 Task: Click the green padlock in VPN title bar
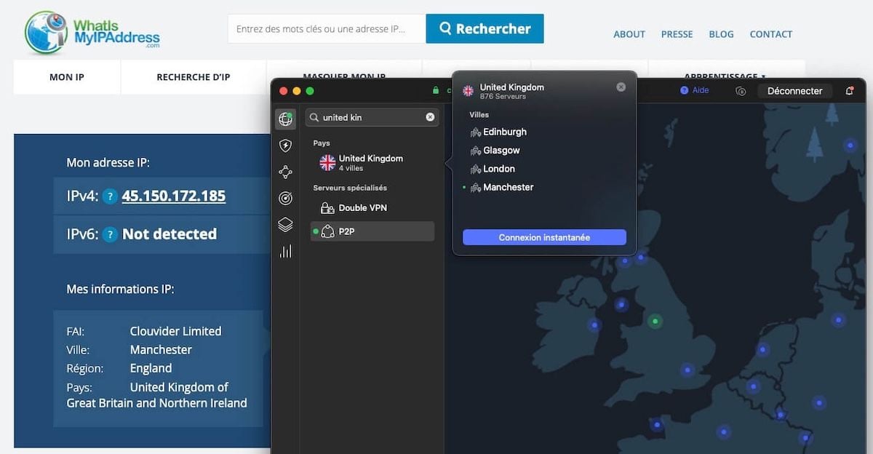[x=436, y=90]
